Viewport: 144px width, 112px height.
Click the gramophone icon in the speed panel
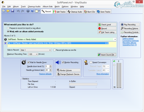click(x=86, y=62)
